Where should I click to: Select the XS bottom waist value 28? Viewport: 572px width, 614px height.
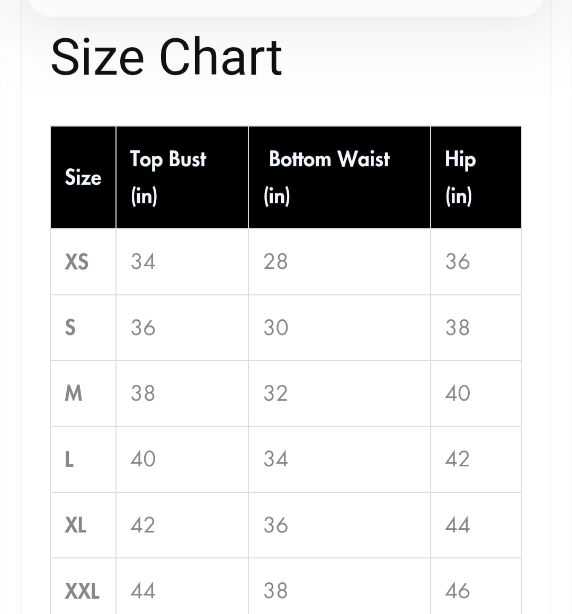click(276, 261)
